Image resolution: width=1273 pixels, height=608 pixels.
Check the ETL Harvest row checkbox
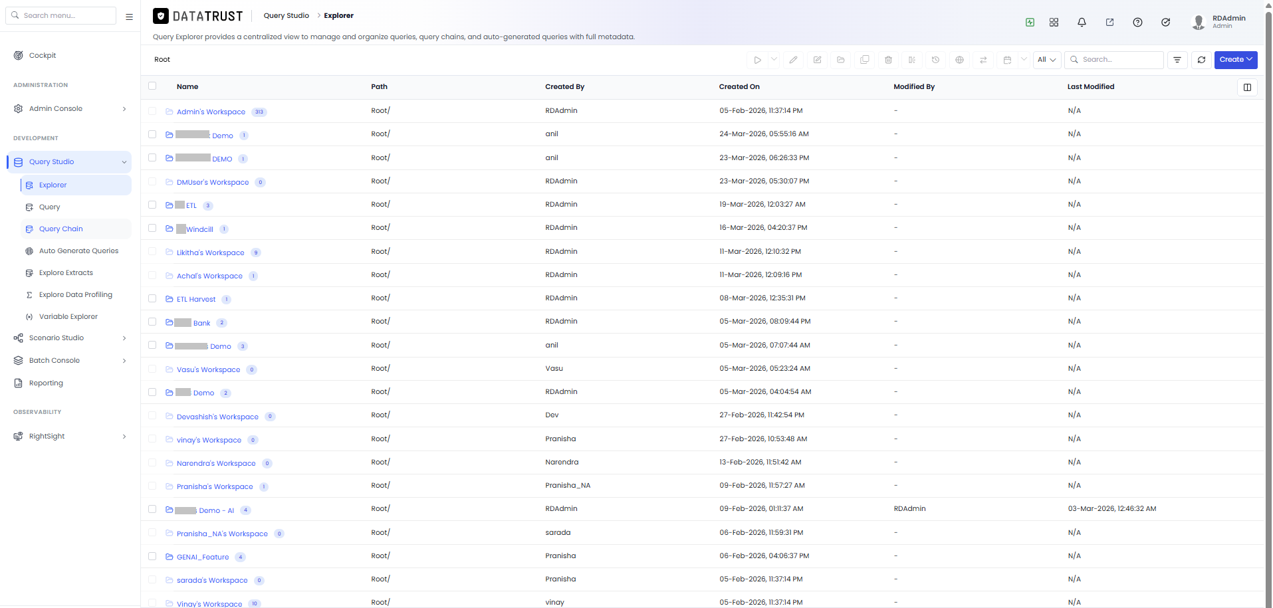152,298
